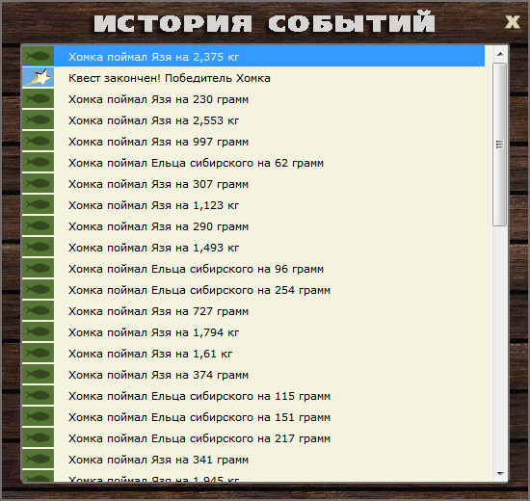The width and height of the screenshot is (530, 501).
Task: Select entry Ельца сибирского на 96 грамм
Action: coord(253,269)
